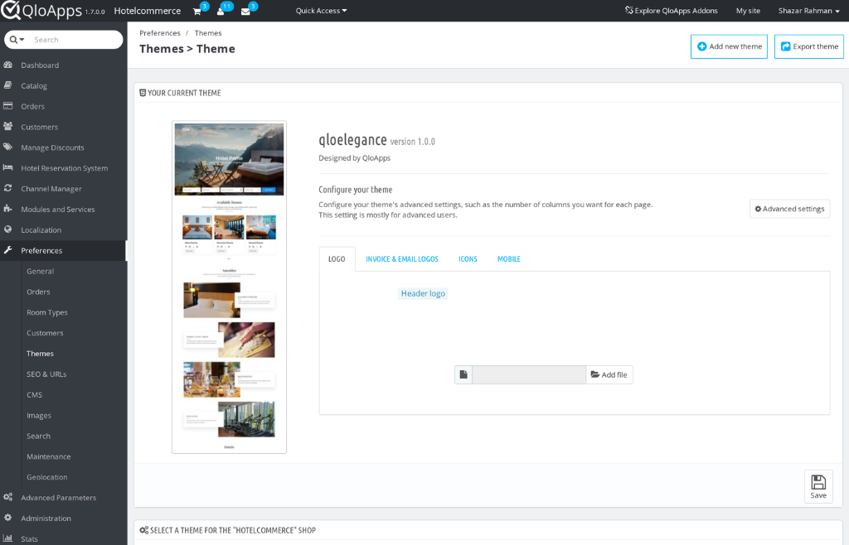Click the Channel Manager refresh icon
This screenshot has height=545, width=849.
tap(8, 188)
